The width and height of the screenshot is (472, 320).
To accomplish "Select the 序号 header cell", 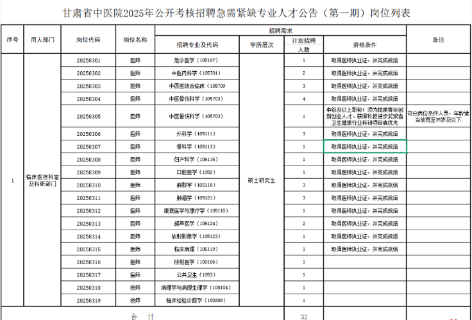I will [12, 40].
